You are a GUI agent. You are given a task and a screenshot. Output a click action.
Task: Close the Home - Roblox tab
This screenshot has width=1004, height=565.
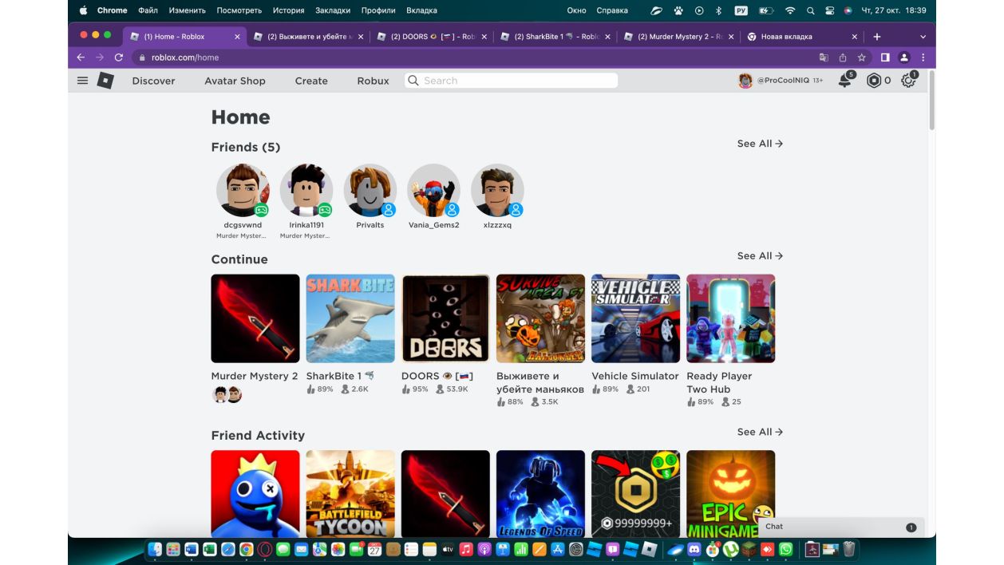point(237,37)
